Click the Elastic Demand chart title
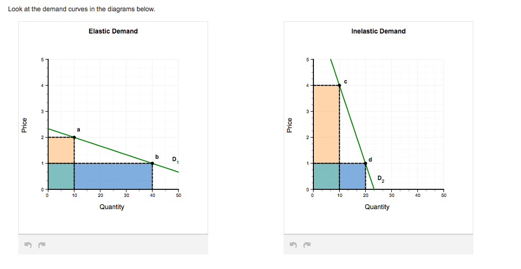Screen dimensions: 521x269 point(113,31)
